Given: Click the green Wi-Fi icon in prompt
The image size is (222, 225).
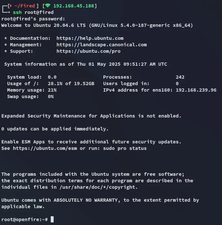Looking at the screenshot, I should tap(48, 6).
